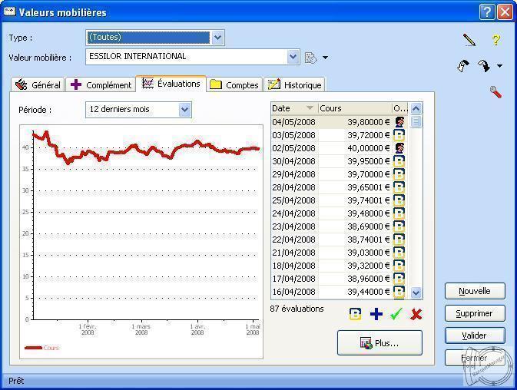Screen dimensions: 517x390
Task: Click the icon beside the Valeur mobilière field
Action: tap(311, 58)
